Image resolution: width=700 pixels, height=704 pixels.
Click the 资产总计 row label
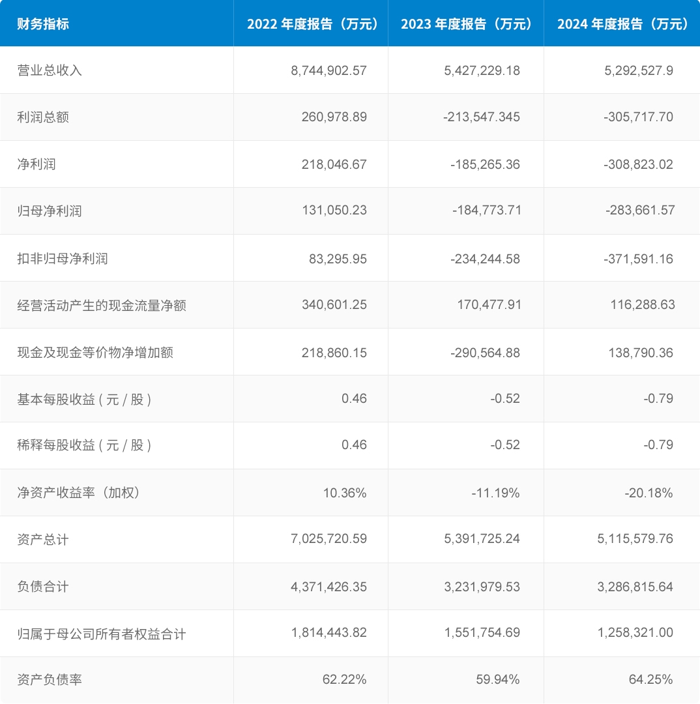40,539
